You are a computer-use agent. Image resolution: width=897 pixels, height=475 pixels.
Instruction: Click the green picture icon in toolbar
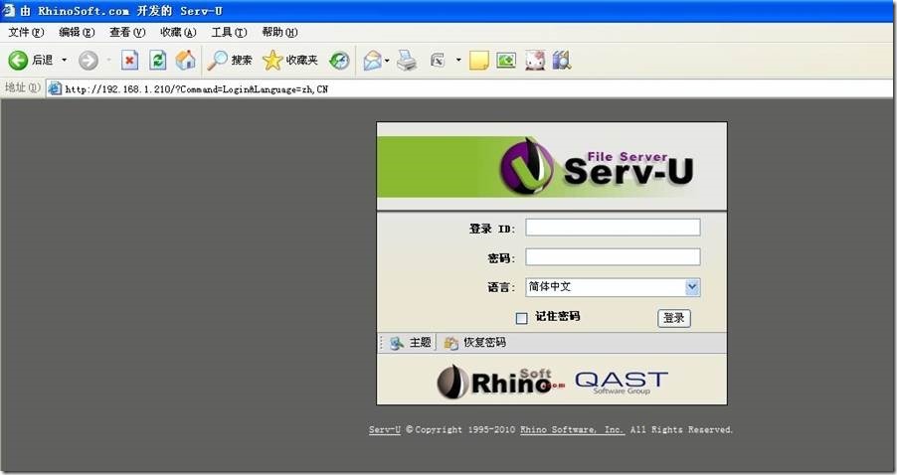pos(506,60)
